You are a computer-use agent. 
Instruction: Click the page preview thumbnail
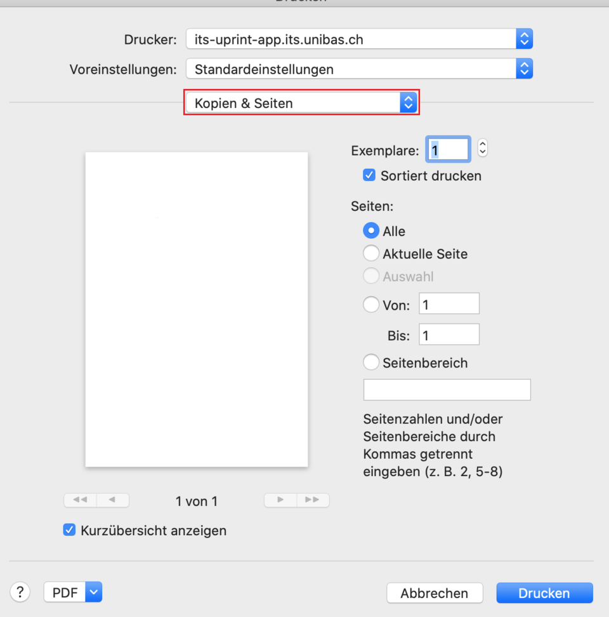pyautogui.click(x=197, y=308)
